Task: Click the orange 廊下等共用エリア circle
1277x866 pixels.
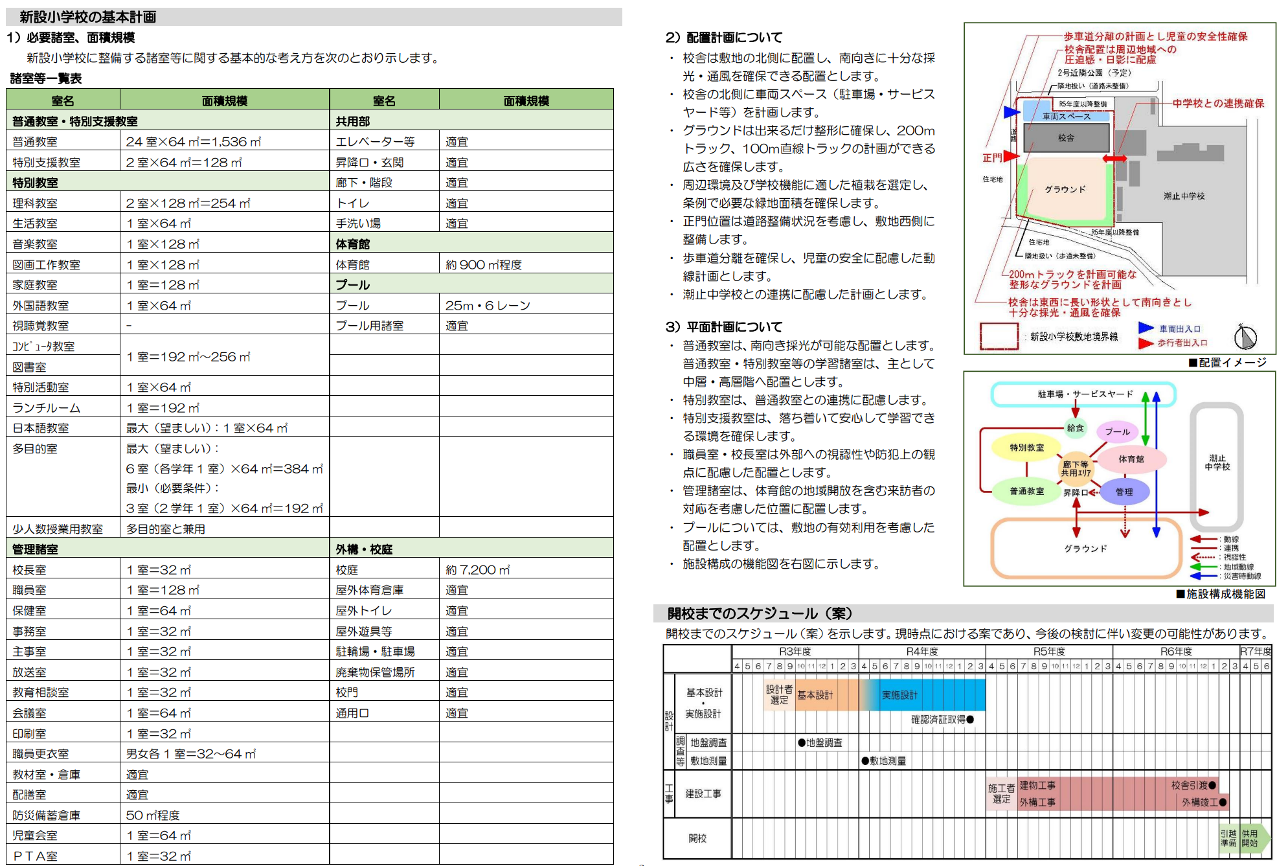Action: [1076, 469]
